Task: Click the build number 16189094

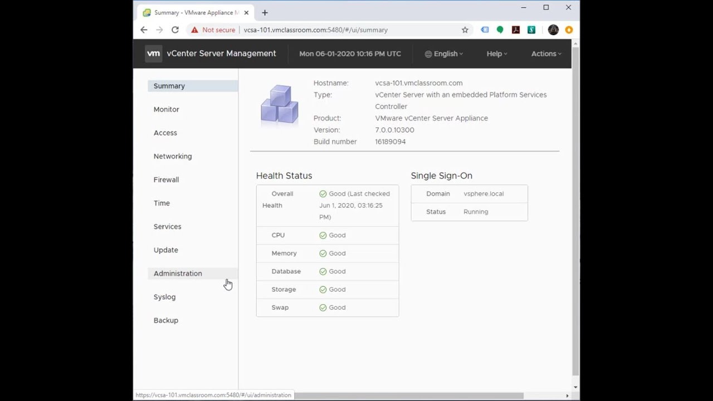Action: tap(390, 141)
